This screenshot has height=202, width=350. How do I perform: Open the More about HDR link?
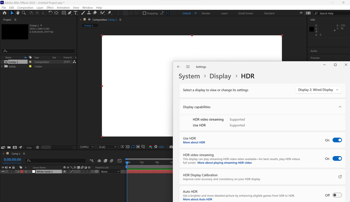194,142
